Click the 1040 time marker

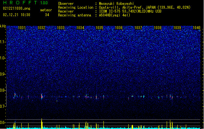[197, 28]
